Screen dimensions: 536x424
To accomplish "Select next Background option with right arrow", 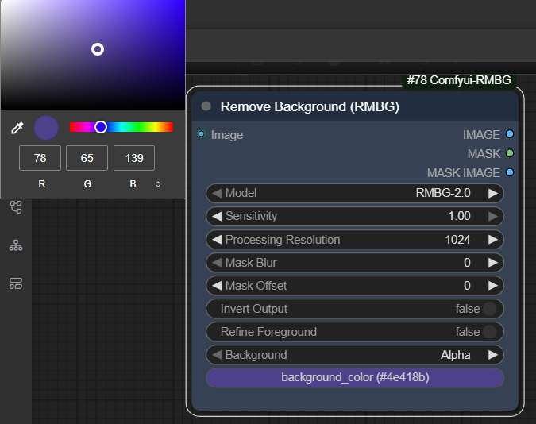I will coord(493,355).
